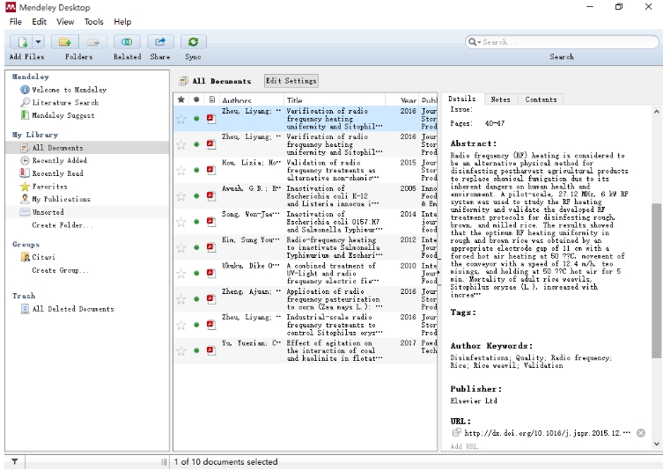Sort documents by Authors column
The image size is (663, 470).
pyautogui.click(x=251, y=99)
